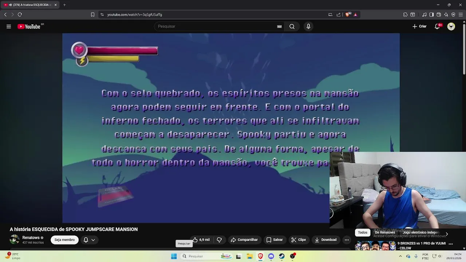Open the Renatows channel name link
This screenshot has height=262, width=466.
(x=31, y=238)
